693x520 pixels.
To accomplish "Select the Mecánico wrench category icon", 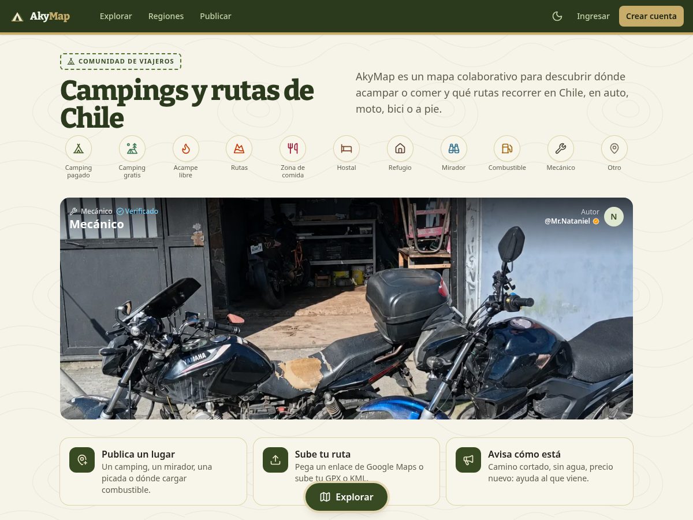I will pyautogui.click(x=561, y=148).
